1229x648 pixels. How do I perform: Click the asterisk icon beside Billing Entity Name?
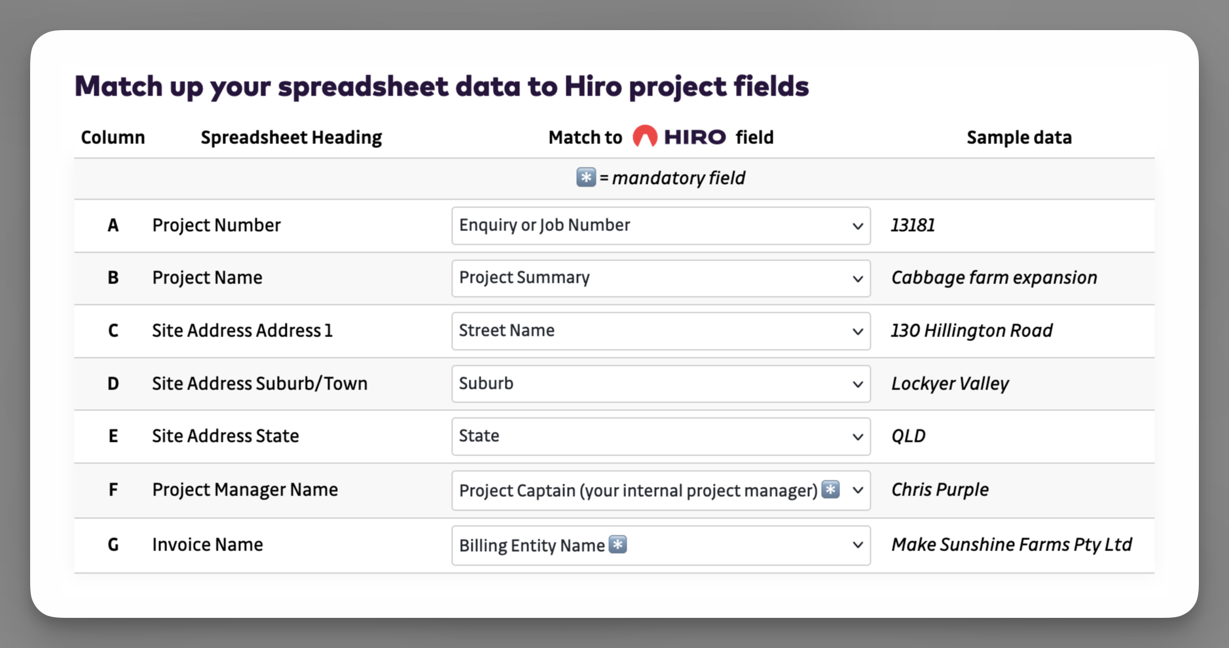pos(617,545)
